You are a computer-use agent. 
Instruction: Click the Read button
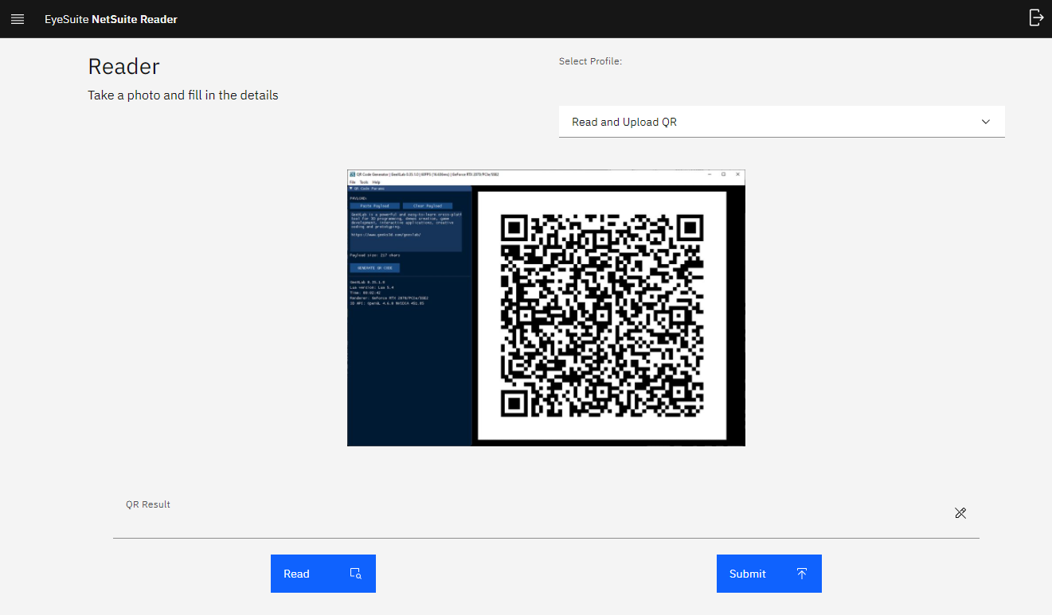(323, 574)
